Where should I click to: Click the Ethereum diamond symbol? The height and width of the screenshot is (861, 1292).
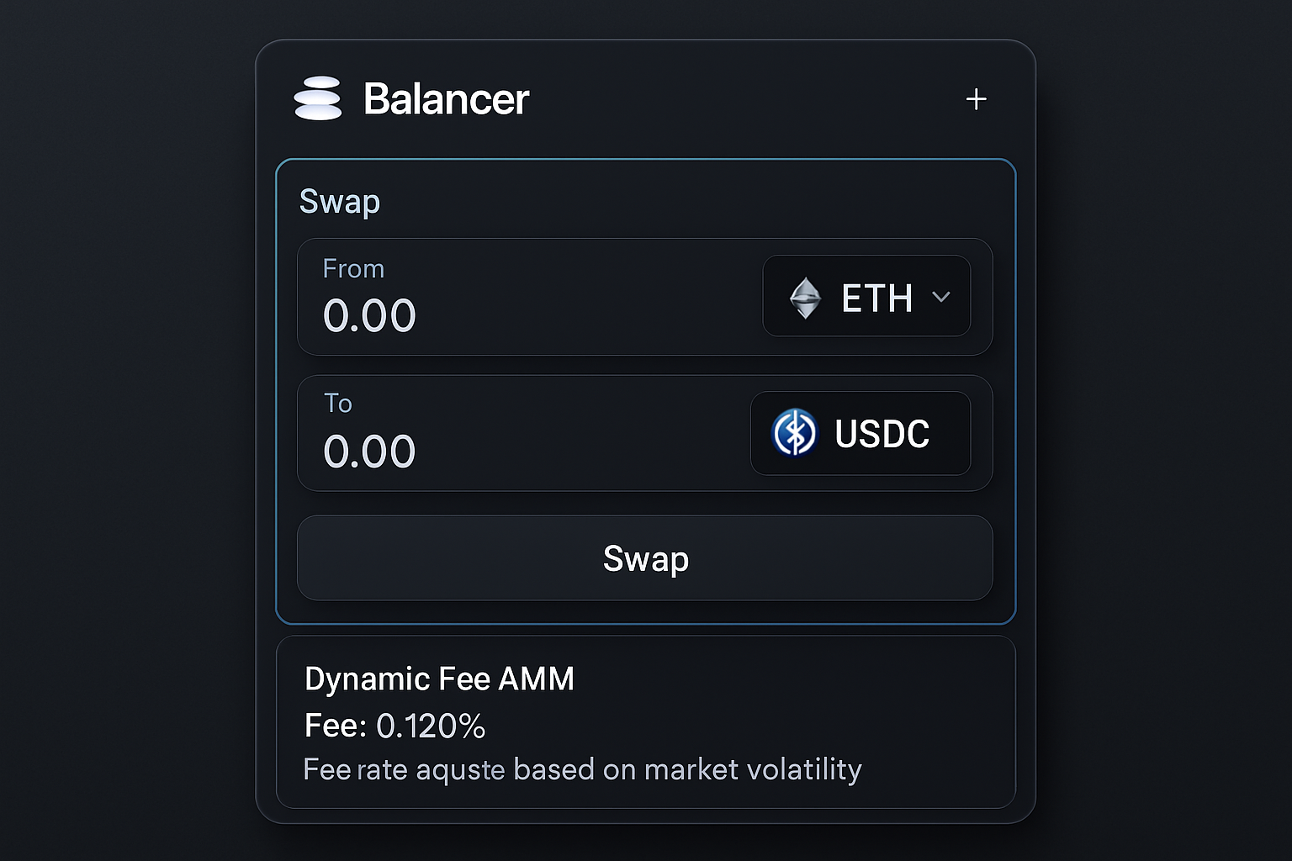(807, 297)
